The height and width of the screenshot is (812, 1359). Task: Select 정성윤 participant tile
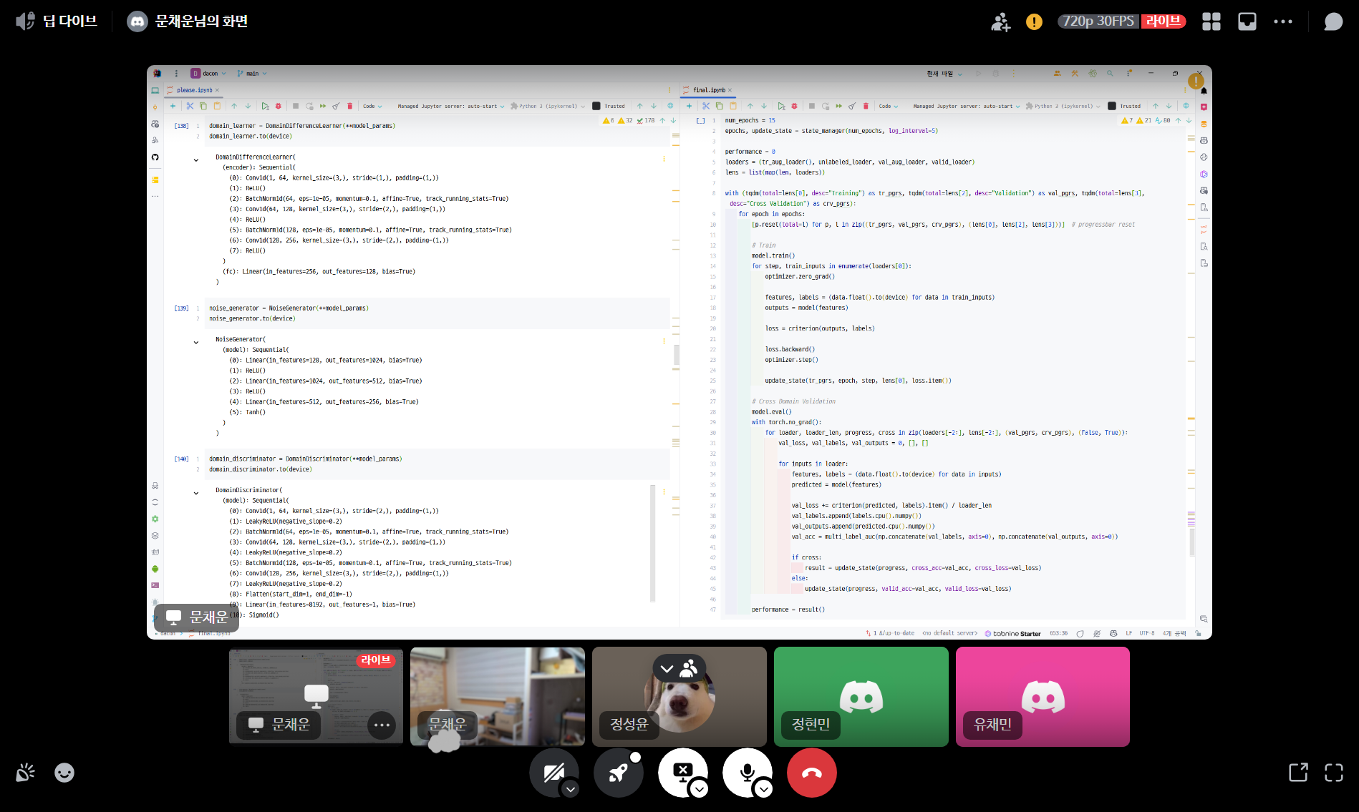(x=679, y=697)
